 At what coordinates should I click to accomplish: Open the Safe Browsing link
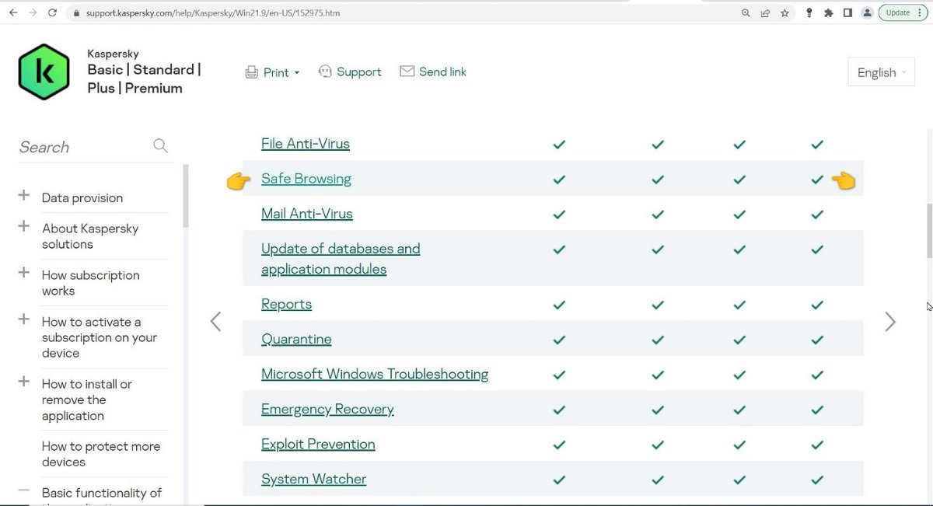(306, 179)
